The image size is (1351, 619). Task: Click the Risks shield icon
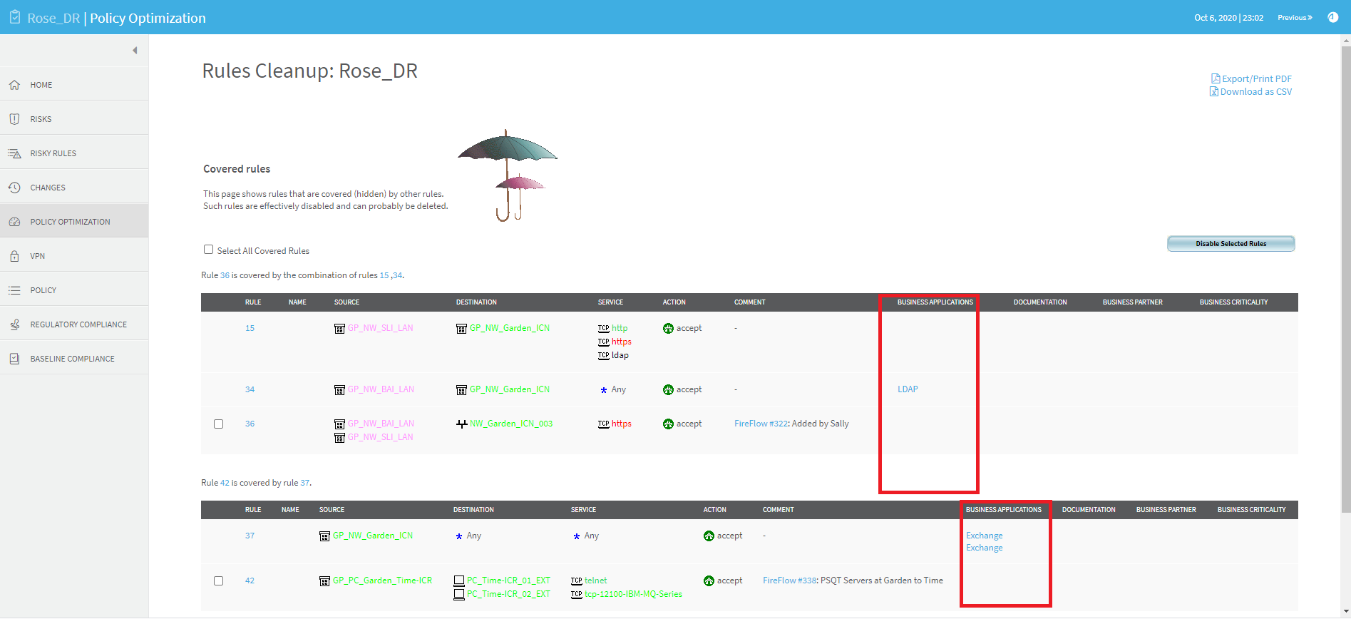coord(14,119)
